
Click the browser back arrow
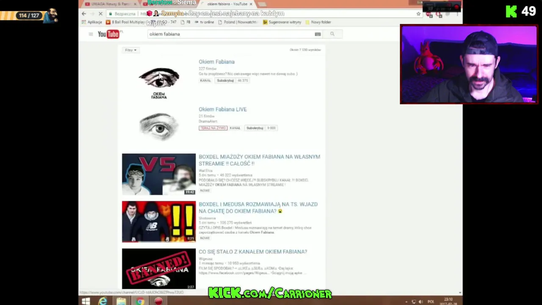click(x=84, y=14)
